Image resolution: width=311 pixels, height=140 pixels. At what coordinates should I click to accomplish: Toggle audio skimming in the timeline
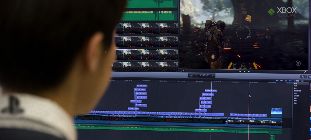(x=281, y=81)
